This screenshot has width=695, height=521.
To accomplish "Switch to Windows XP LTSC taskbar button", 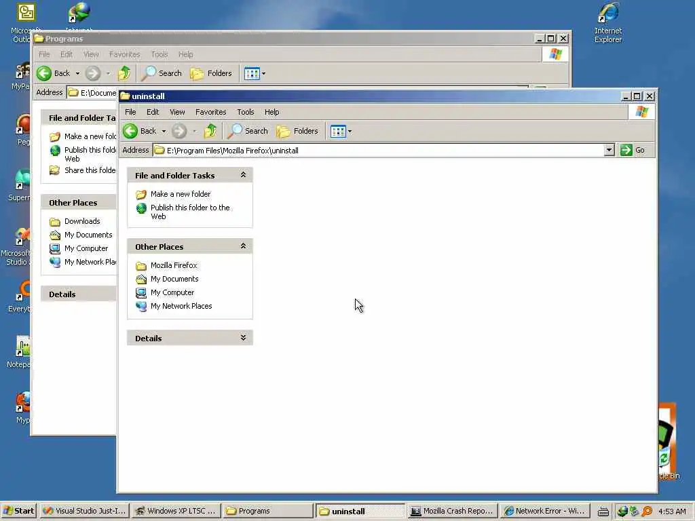I will [x=176, y=512].
